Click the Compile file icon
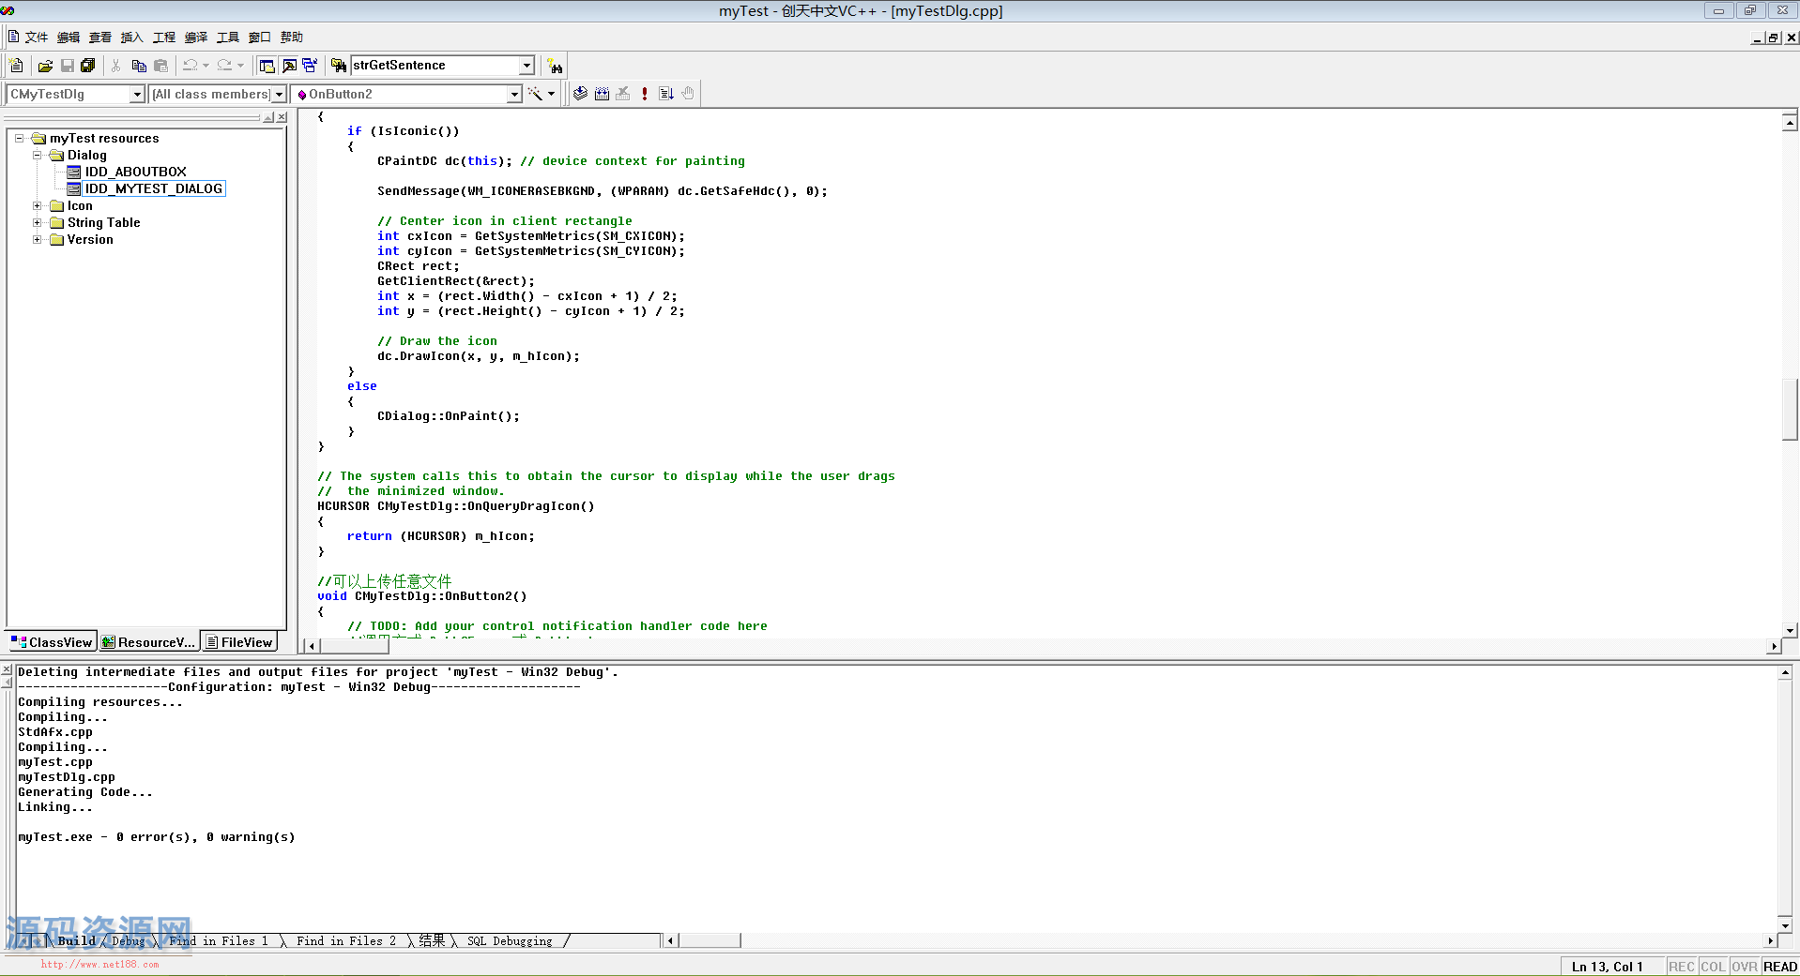This screenshot has height=976, width=1800. pyautogui.click(x=581, y=94)
